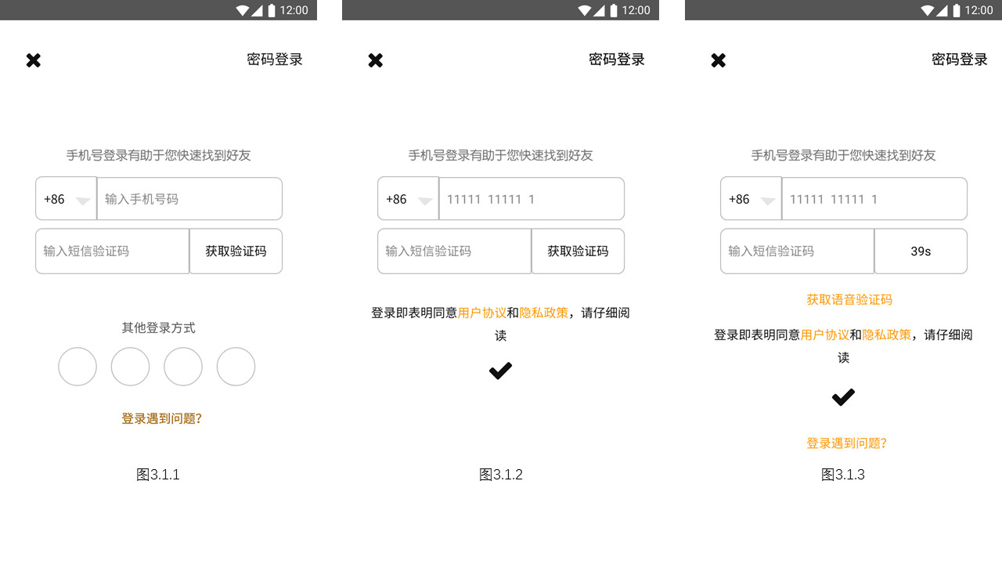Close the login screen in figure 3.1.2
This screenshot has width=1002, height=564.
click(376, 60)
